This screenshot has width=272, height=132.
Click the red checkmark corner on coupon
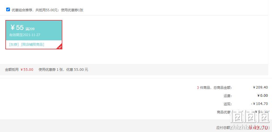pos(60,47)
